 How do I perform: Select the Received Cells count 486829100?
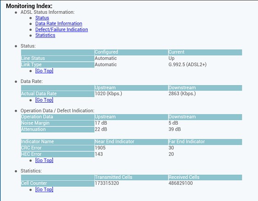[x=181, y=183]
